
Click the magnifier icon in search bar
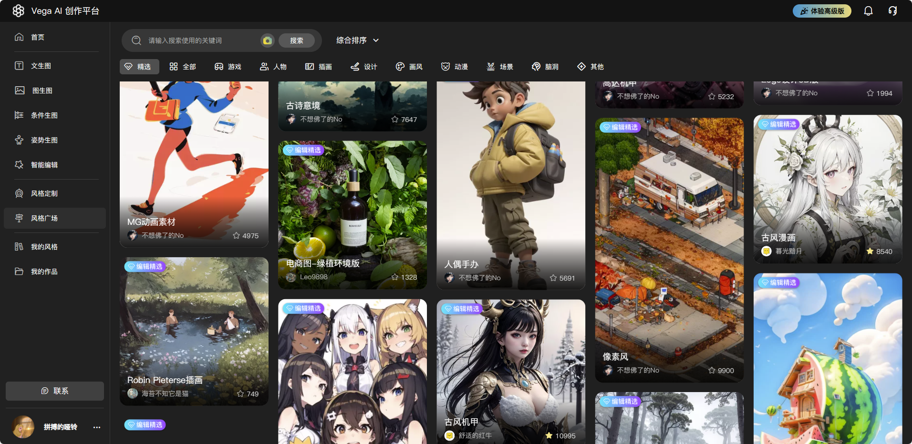click(x=136, y=40)
